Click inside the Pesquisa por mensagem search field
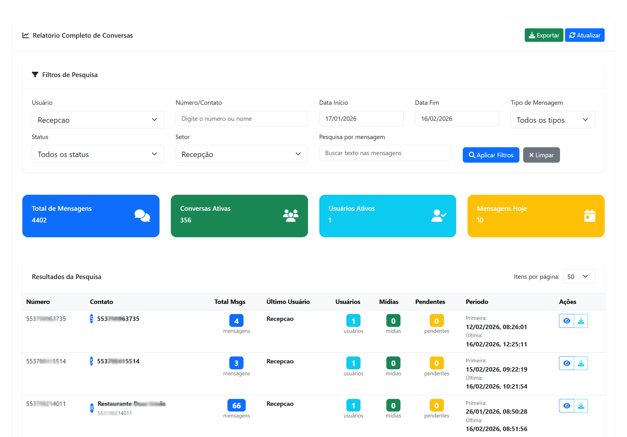 coord(385,153)
